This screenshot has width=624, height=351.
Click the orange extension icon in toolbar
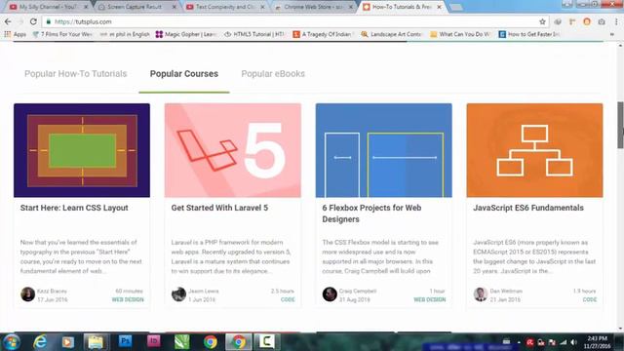[587, 21]
